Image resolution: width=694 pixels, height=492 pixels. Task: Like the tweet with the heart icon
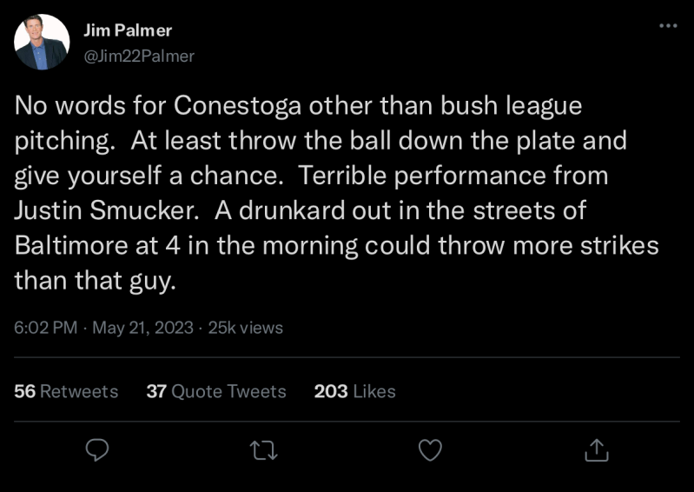[x=430, y=449]
